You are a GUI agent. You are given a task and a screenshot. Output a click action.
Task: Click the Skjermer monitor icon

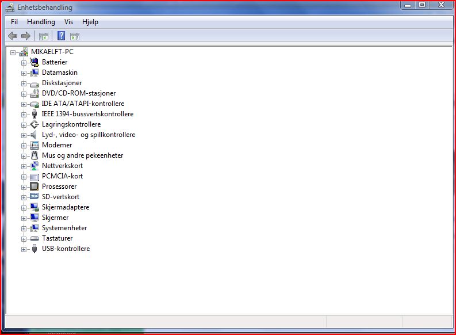(x=35, y=218)
